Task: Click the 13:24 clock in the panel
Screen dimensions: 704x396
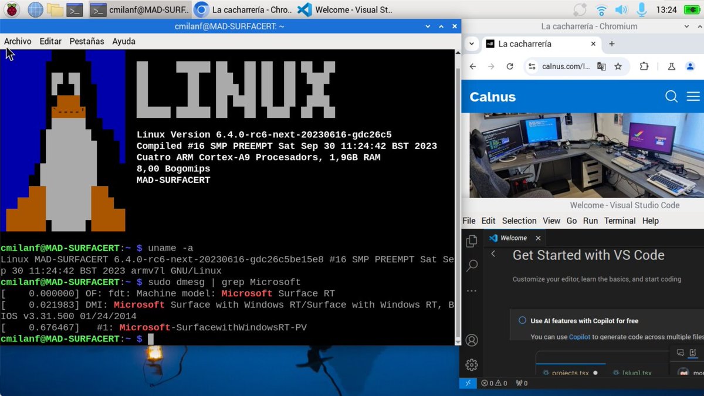Action: 666,9
